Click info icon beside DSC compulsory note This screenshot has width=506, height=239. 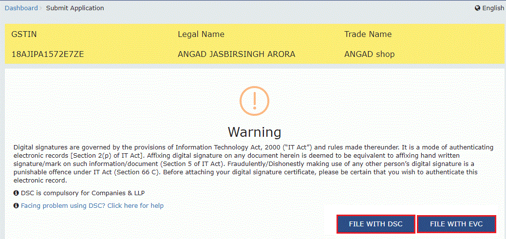pyautogui.click(x=16, y=193)
